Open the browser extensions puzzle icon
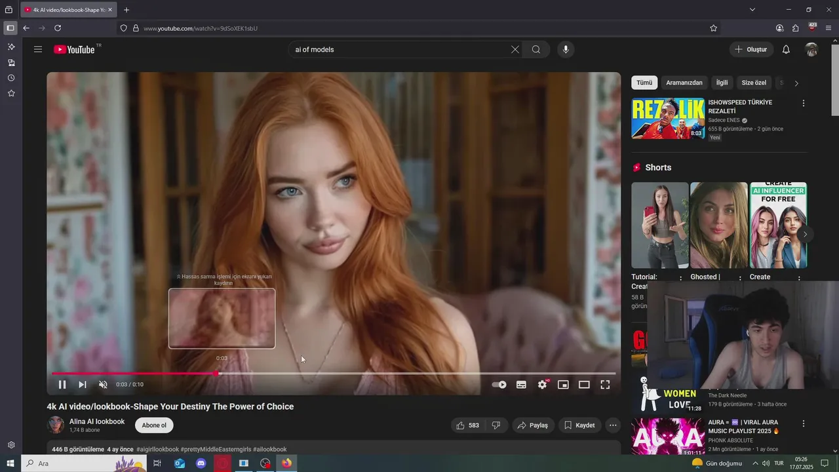 point(795,28)
